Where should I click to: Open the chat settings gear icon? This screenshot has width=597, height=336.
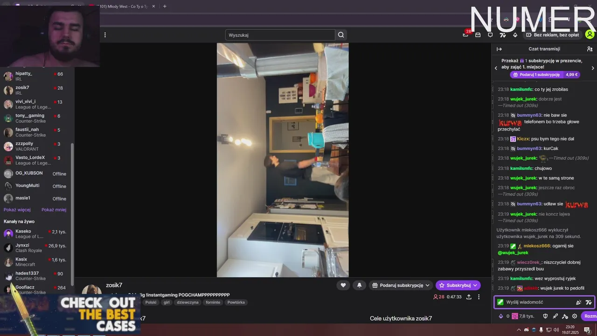pyautogui.click(x=575, y=316)
